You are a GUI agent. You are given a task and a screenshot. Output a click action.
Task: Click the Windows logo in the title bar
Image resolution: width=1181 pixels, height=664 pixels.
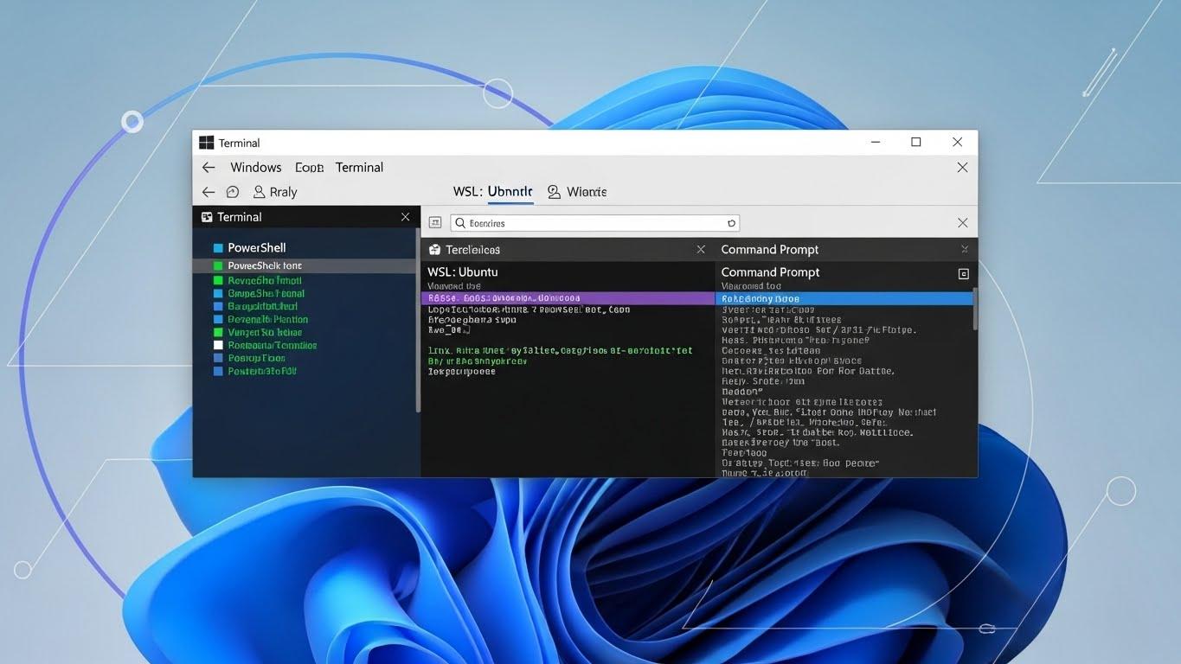tap(205, 142)
